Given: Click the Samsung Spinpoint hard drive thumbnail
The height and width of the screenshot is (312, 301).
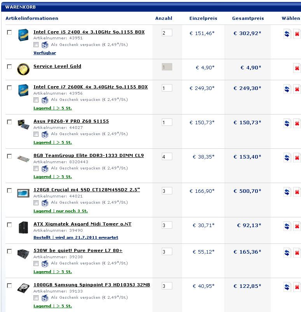Looking at the screenshot, I should 23,289.
